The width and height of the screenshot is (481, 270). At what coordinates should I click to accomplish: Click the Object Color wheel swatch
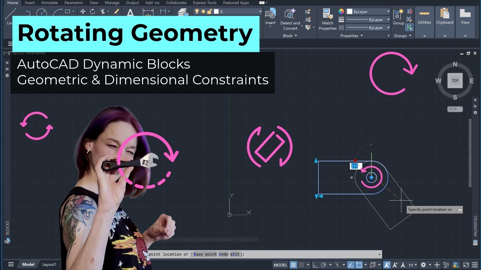341,12
